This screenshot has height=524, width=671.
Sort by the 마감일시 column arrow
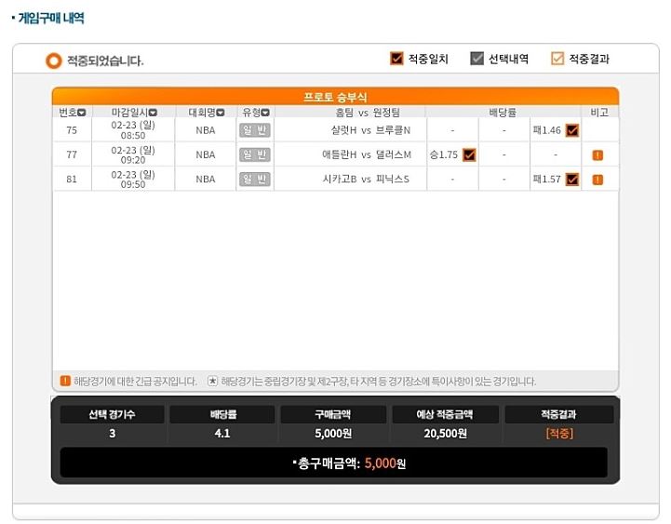pos(153,113)
